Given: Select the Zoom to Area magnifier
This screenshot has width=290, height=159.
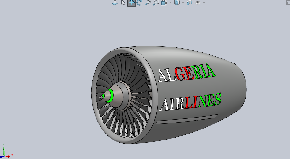Looking at the screenshot, I should click(x=156, y=3).
